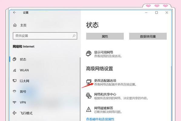Click the 查看网络适配器并更改连接设置 description

115,84
